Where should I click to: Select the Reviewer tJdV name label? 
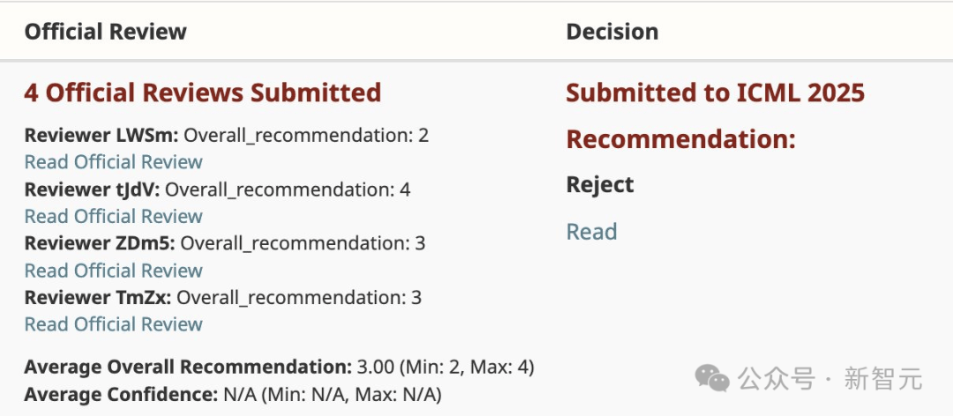(x=93, y=189)
